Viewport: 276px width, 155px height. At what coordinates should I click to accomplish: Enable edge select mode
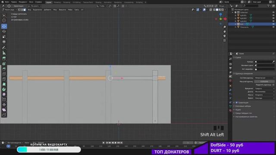(x=22, y=9)
